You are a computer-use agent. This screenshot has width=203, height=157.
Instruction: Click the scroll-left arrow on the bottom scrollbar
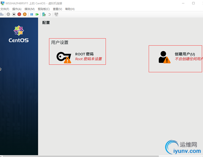pos(1,156)
